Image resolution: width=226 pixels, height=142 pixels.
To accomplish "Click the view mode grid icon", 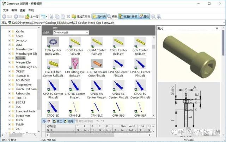I will (43, 17).
